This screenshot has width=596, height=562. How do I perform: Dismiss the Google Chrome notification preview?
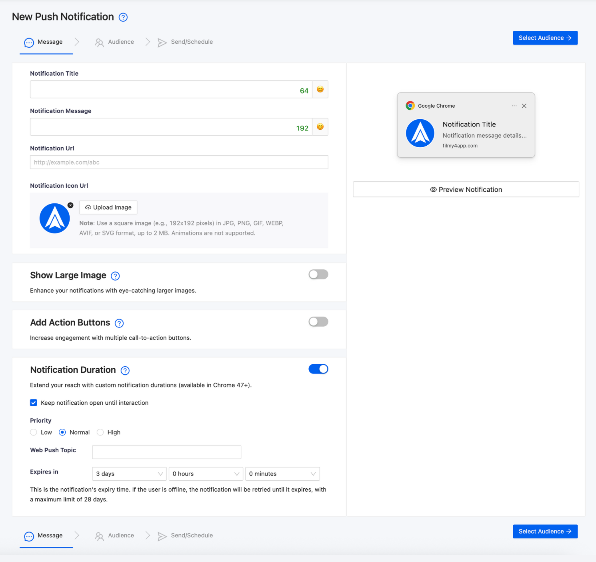524,106
